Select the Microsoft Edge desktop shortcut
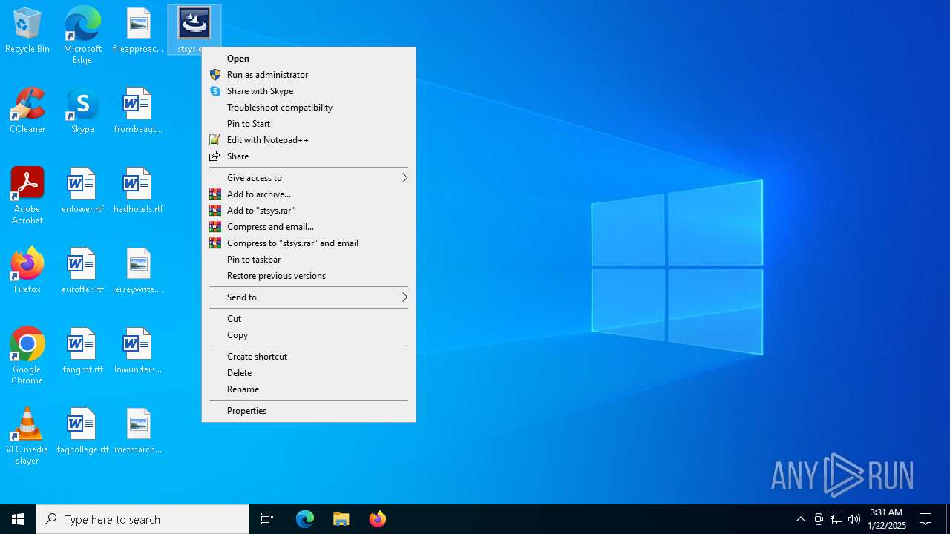This screenshot has height=534, width=950. (82, 35)
